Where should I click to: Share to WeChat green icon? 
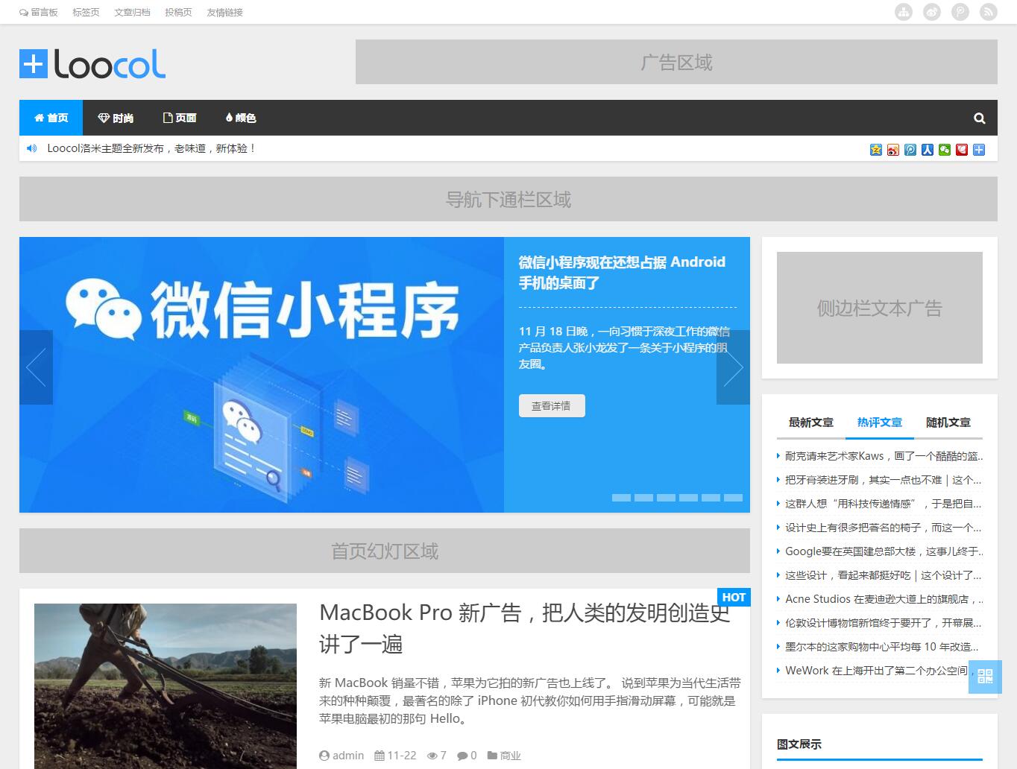pos(945,150)
